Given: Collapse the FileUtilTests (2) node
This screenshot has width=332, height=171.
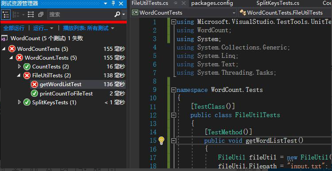Looking at the screenshot, I should [19, 76].
